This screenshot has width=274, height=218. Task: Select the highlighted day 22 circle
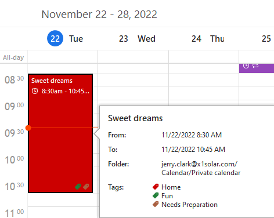point(55,38)
